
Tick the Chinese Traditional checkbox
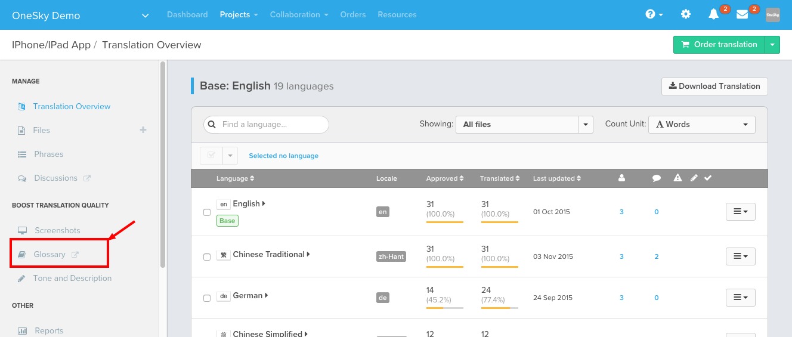[207, 257]
